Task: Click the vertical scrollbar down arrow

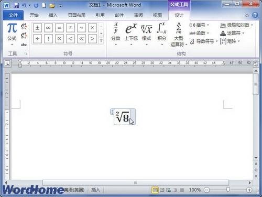Action: [256, 158]
